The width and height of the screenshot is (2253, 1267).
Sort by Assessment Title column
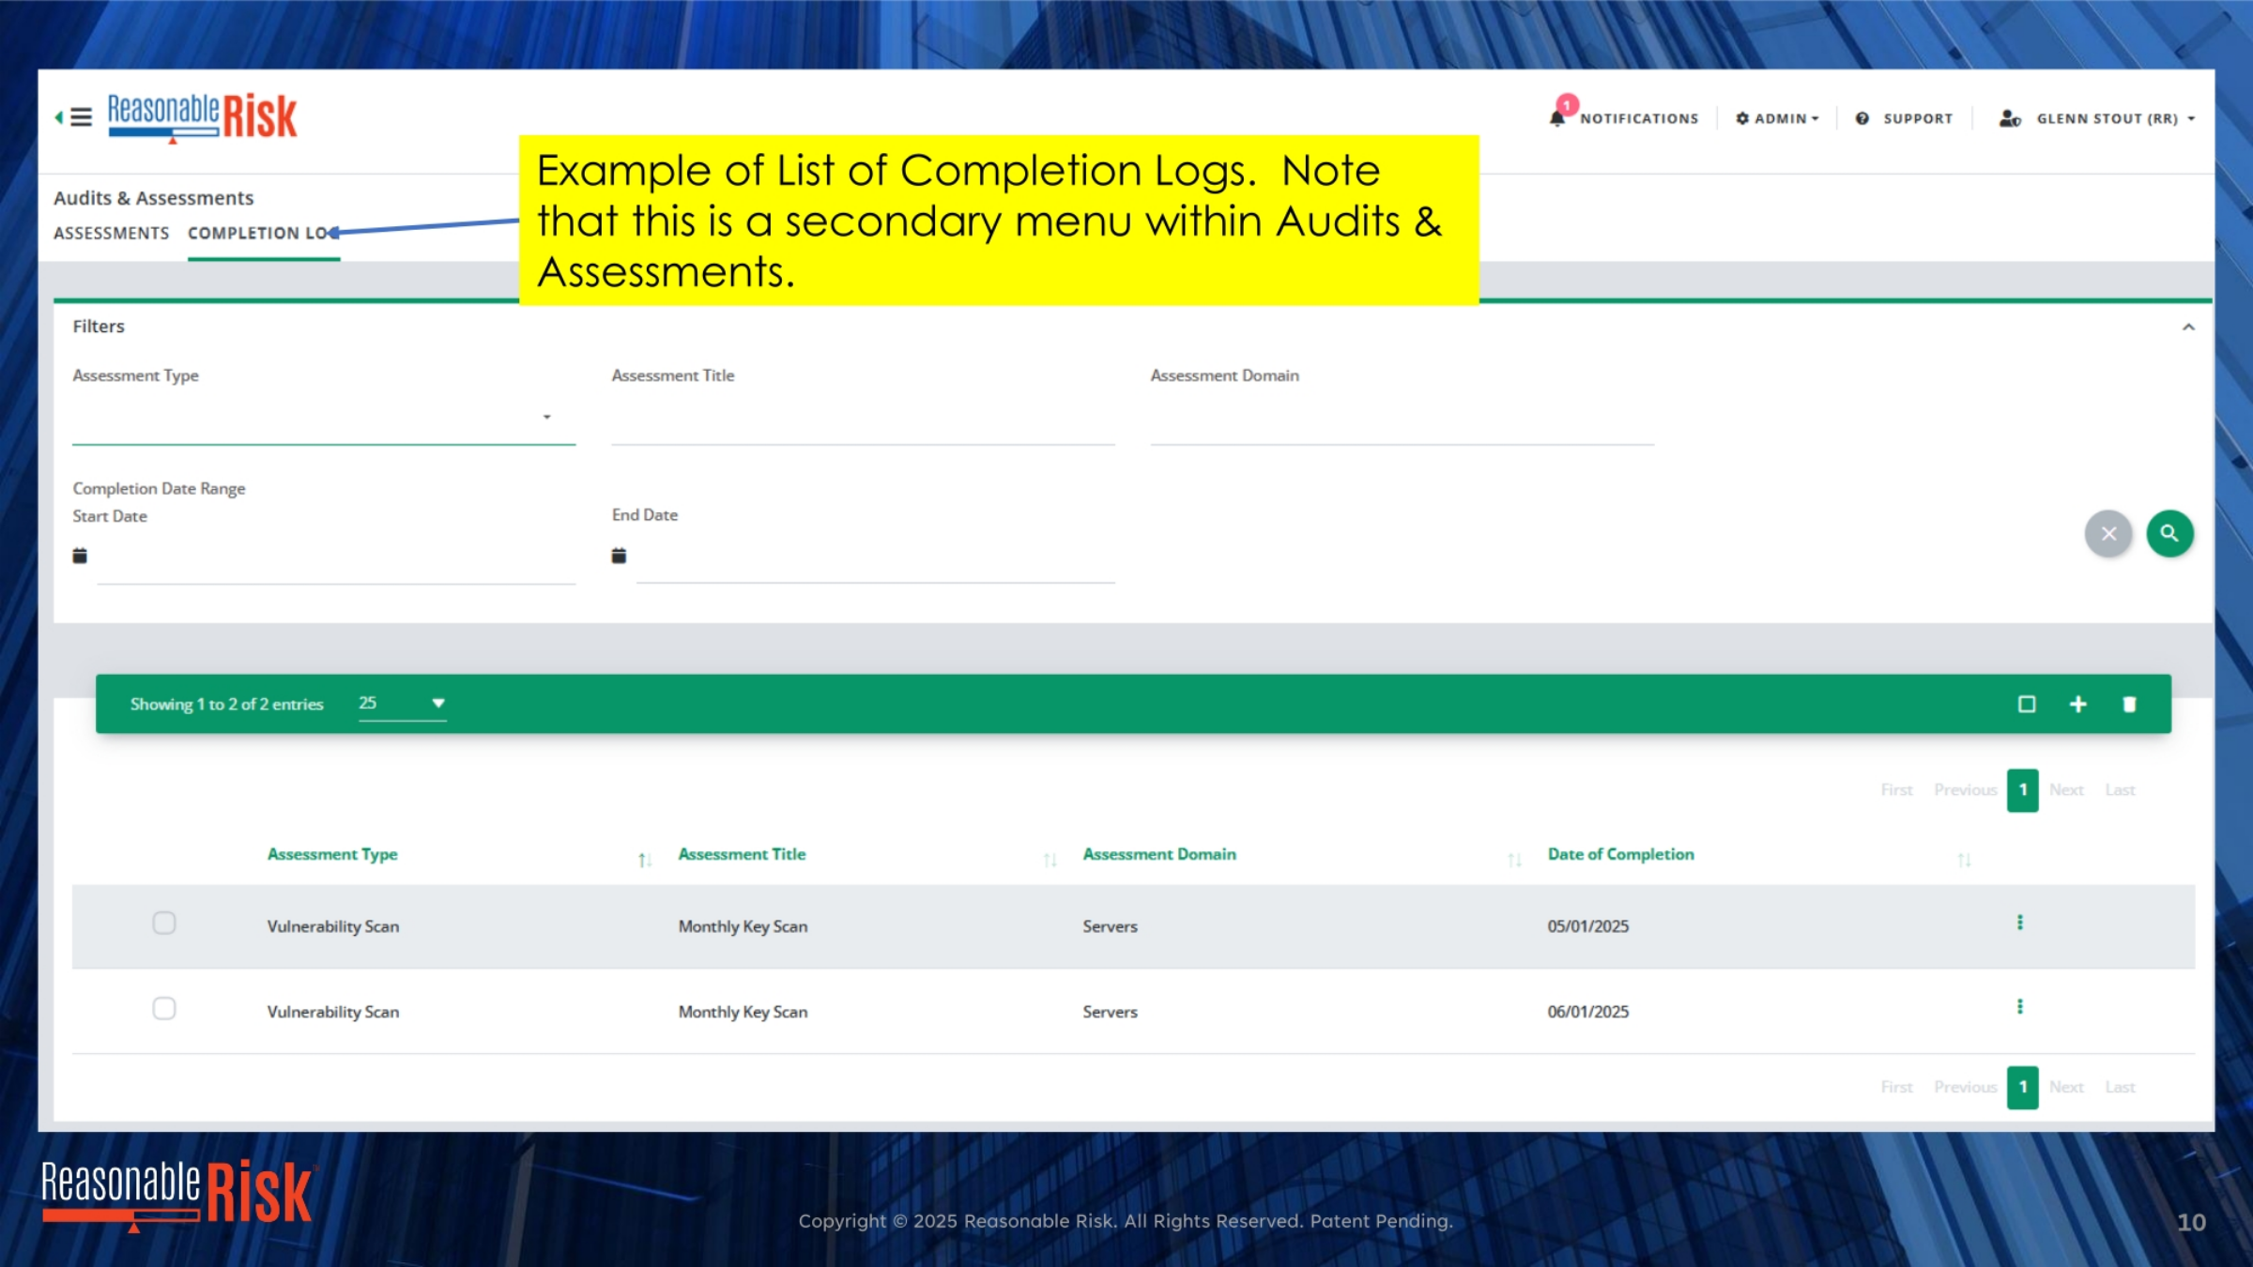pos(742,854)
